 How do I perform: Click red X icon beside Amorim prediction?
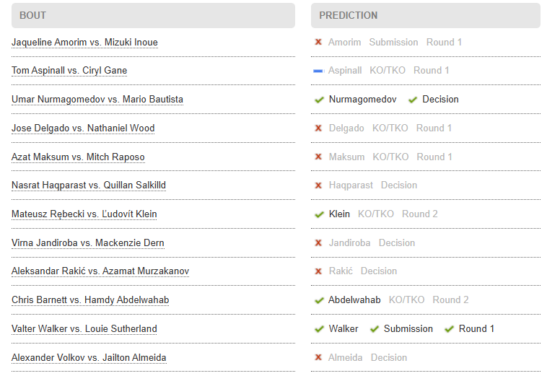318,43
